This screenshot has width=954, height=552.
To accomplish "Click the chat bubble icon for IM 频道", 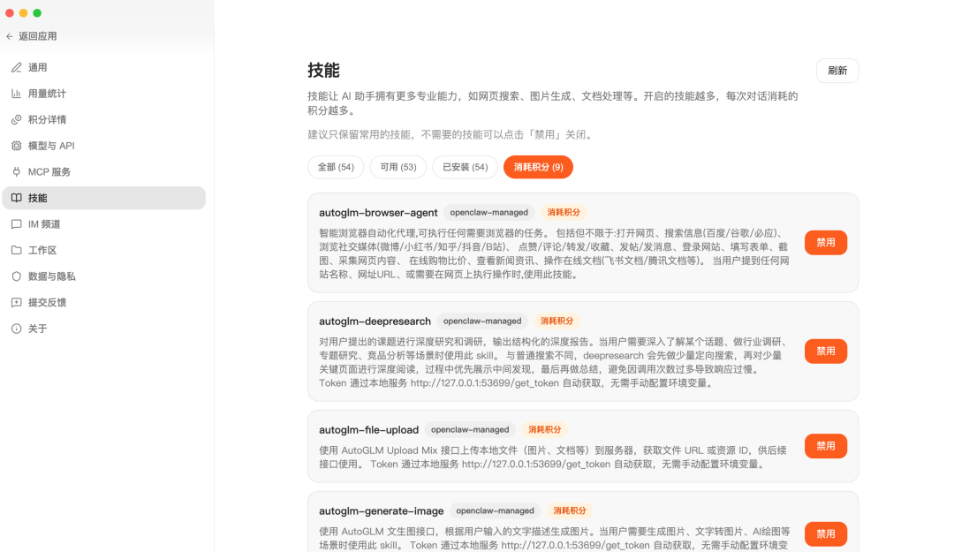I will (x=17, y=224).
